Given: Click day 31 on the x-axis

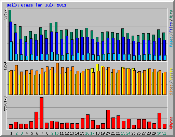Looking at the screenshot, I should (164, 133).
